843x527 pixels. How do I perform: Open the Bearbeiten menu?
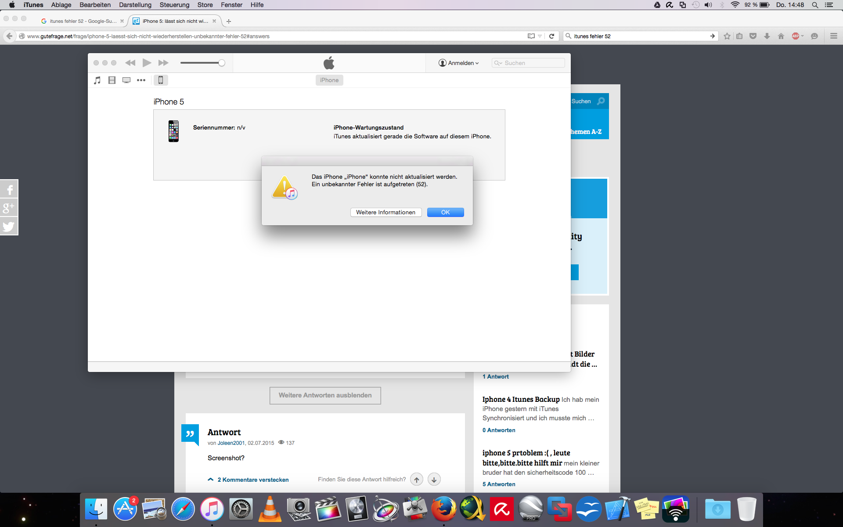click(x=95, y=5)
